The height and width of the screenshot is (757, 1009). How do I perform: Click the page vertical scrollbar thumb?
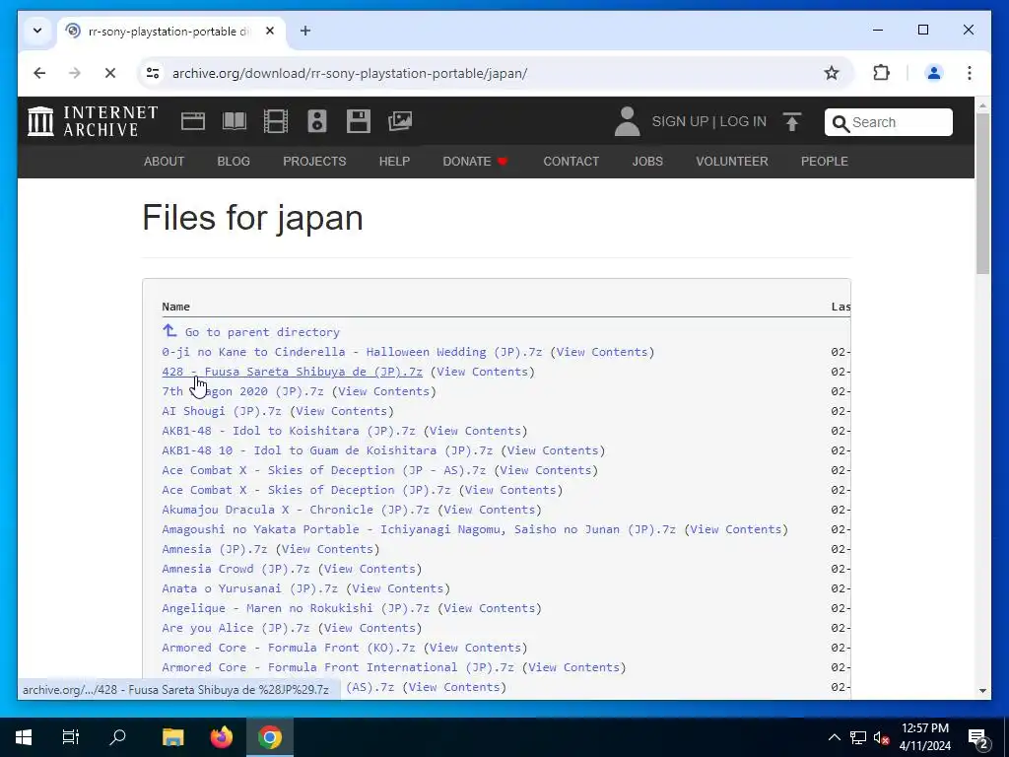point(982,193)
